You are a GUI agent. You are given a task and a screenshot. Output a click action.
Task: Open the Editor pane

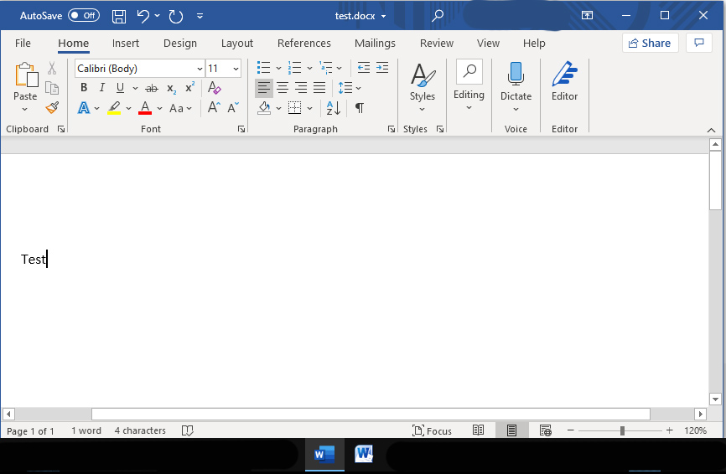click(x=564, y=81)
